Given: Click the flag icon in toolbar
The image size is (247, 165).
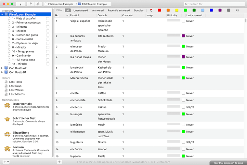Looking at the screenshot, I should pyautogui.click(x=32, y=4).
